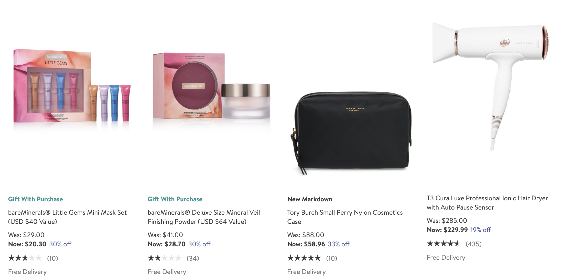This screenshot has width=562, height=276.
Task: Click the bareMinerals Little Gems Mini Mask Set title
Action: 68,217
